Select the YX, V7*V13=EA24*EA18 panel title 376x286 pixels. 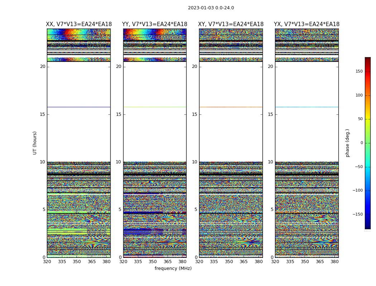click(307, 24)
